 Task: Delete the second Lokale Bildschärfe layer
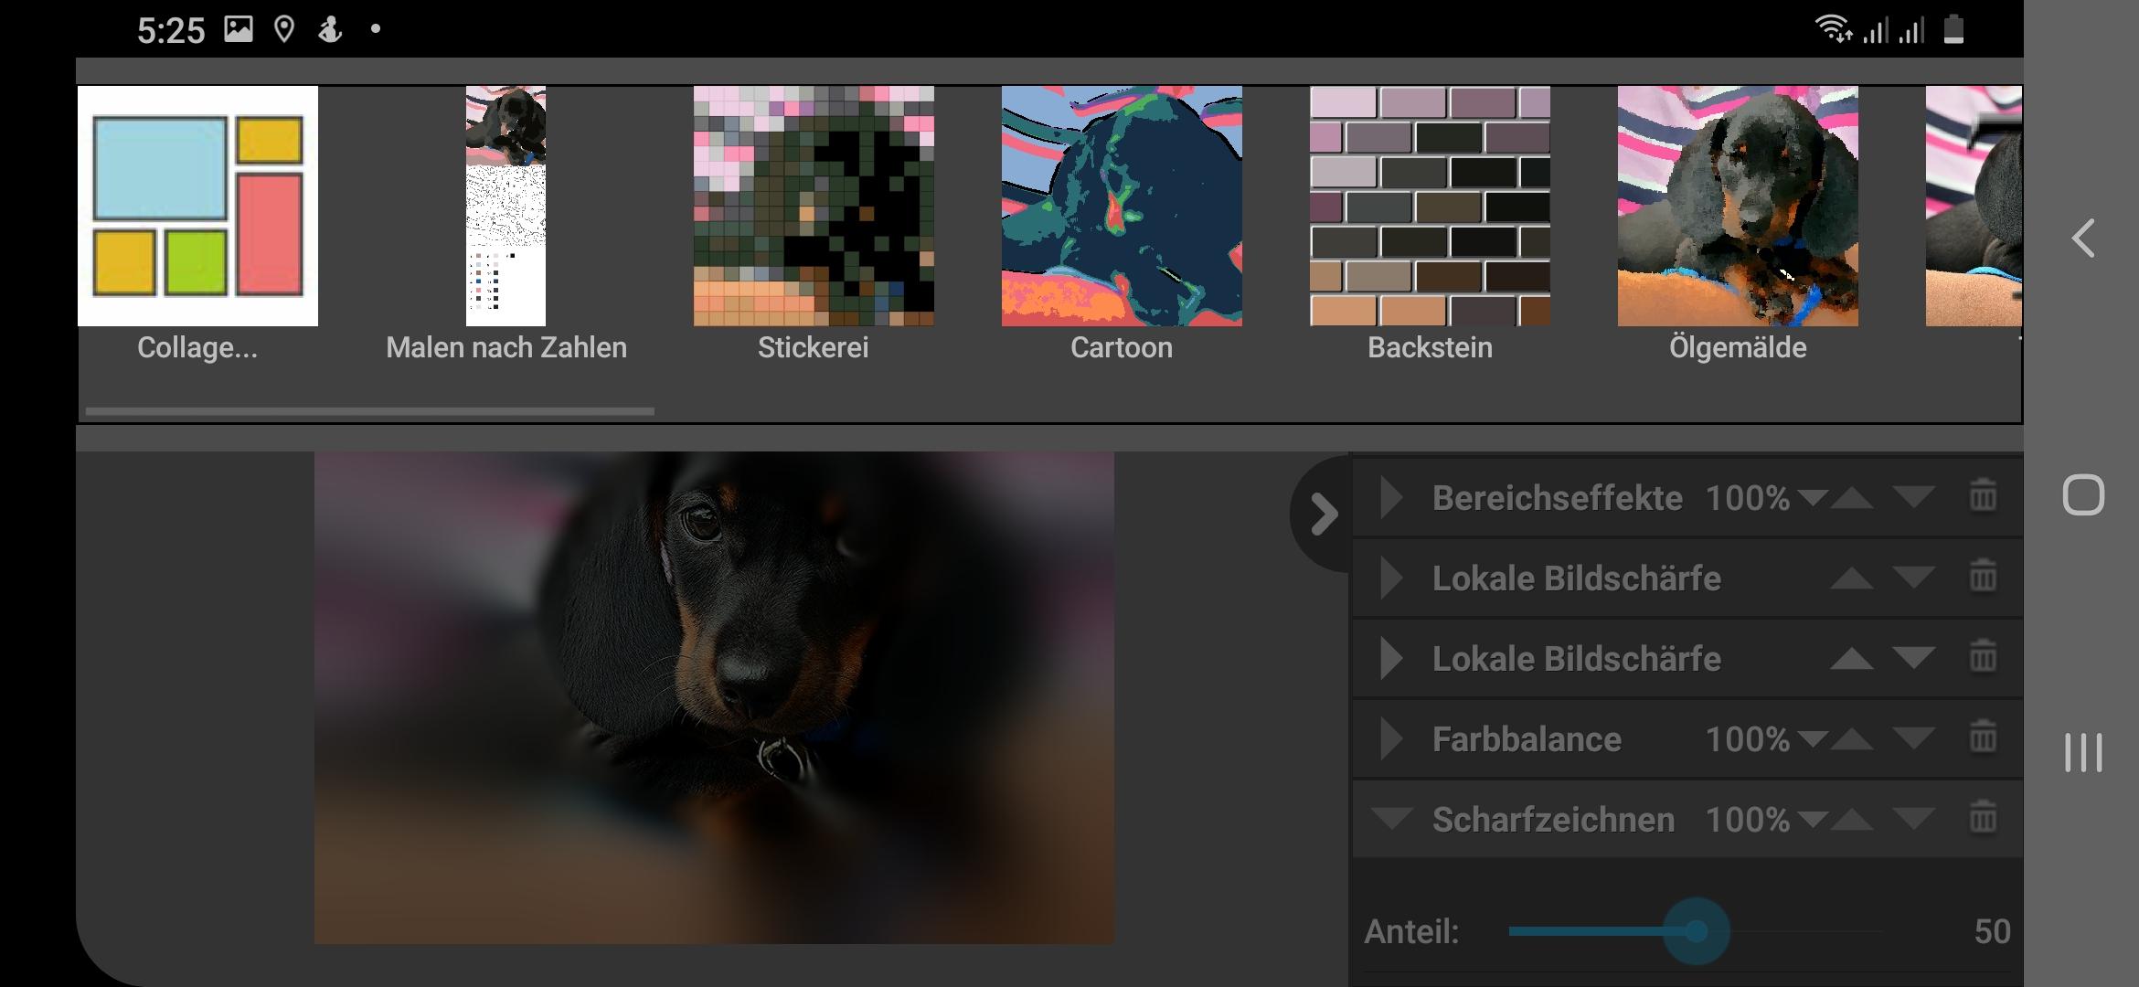pyautogui.click(x=1983, y=657)
